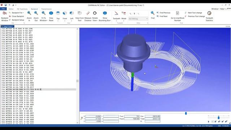The image size is (231, 130).
Task: Click line N7800 X-17.61 Y-50.008
Action: tap(19, 109)
